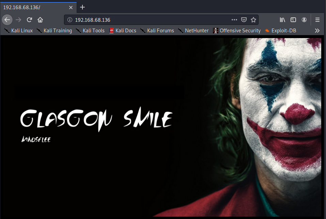Open the NetHunter bookmark

tap(193, 31)
